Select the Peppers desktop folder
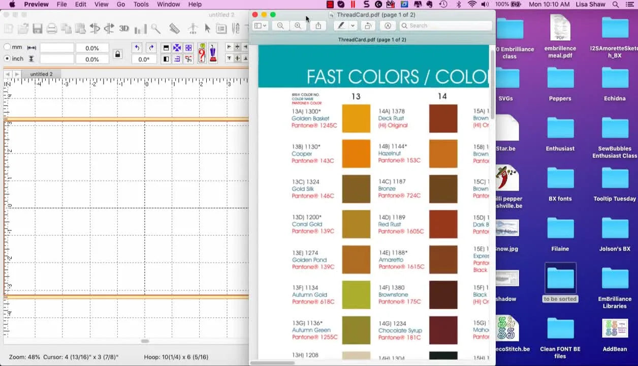 [560, 84]
